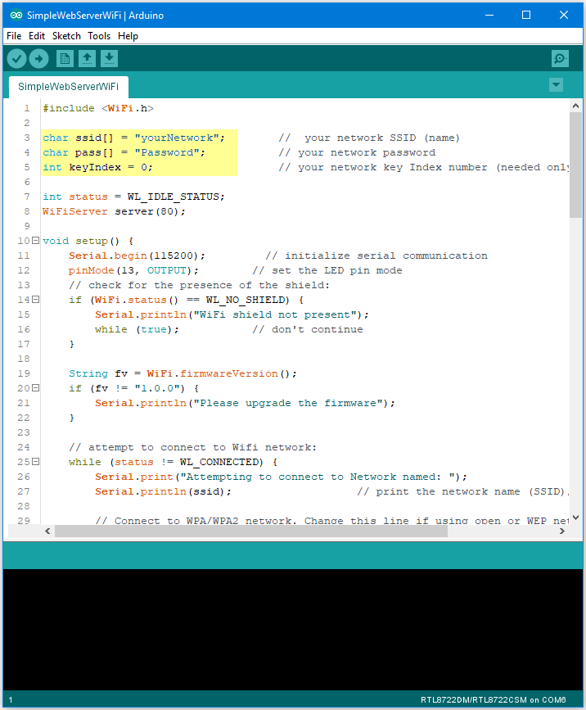Click the Arduino logo in title bar
This screenshot has height=710, width=586.
pos(16,15)
